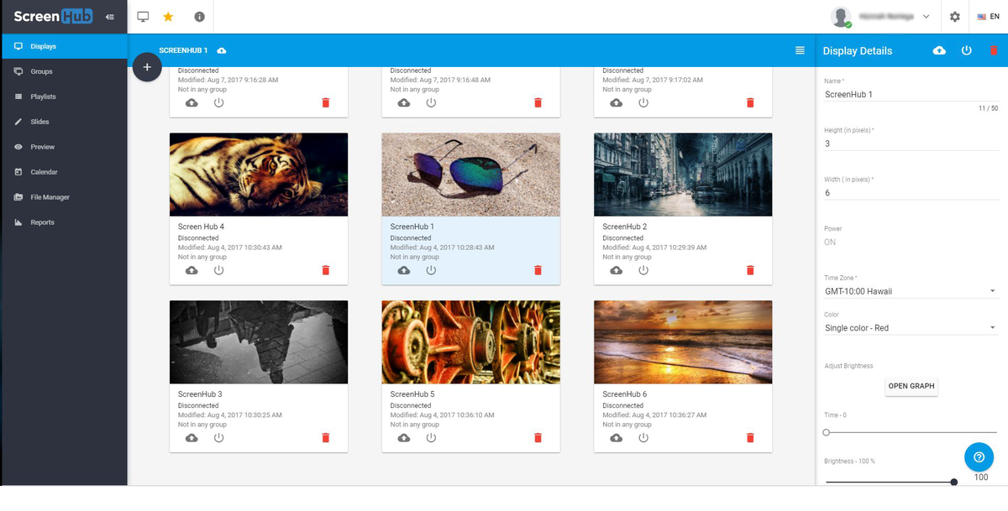Open the settings gear icon
This screenshot has height=511, width=1008.
(x=954, y=17)
